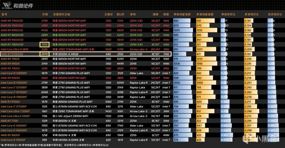285x148 pixels.
Task: Select the AMD R9 7950X3D model name
Action: coord(12,21)
